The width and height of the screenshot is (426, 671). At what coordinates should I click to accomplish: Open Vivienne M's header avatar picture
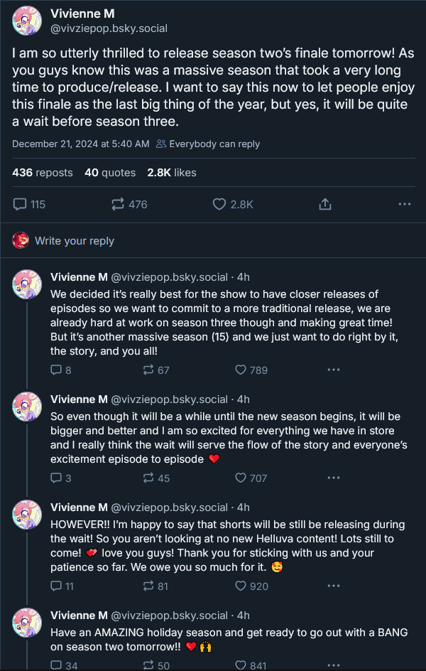pyautogui.click(x=27, y=21)
